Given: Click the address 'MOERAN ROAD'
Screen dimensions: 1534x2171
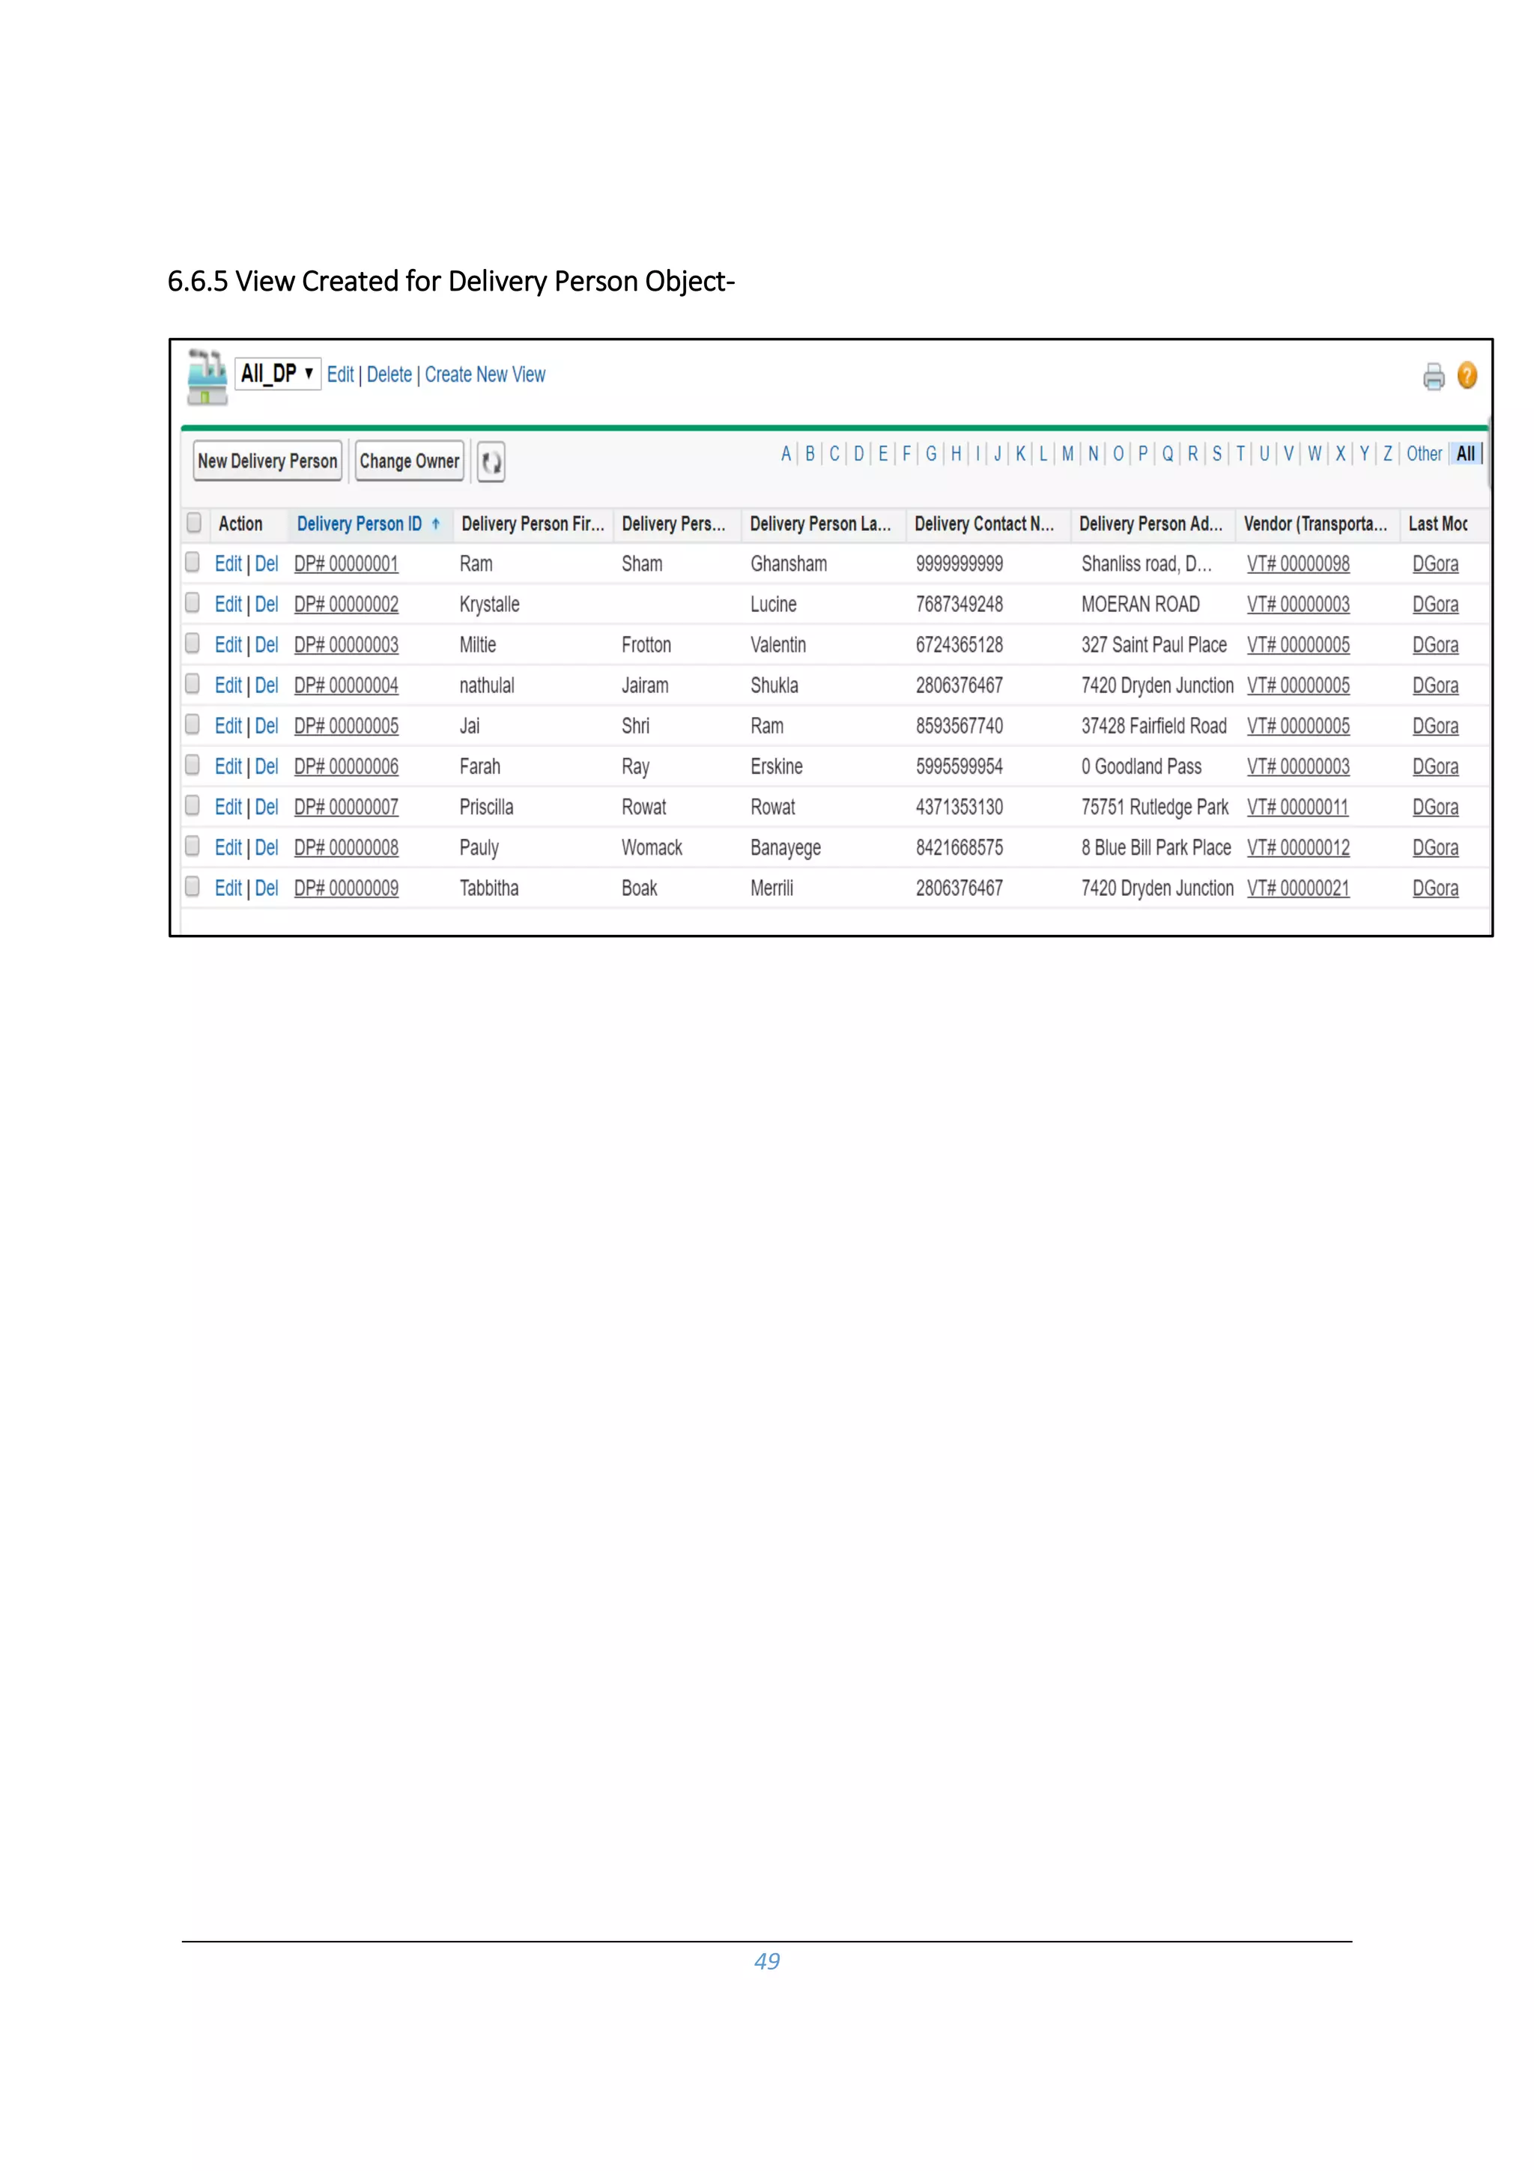Looking at the screenshot, I should (1141, 605).
